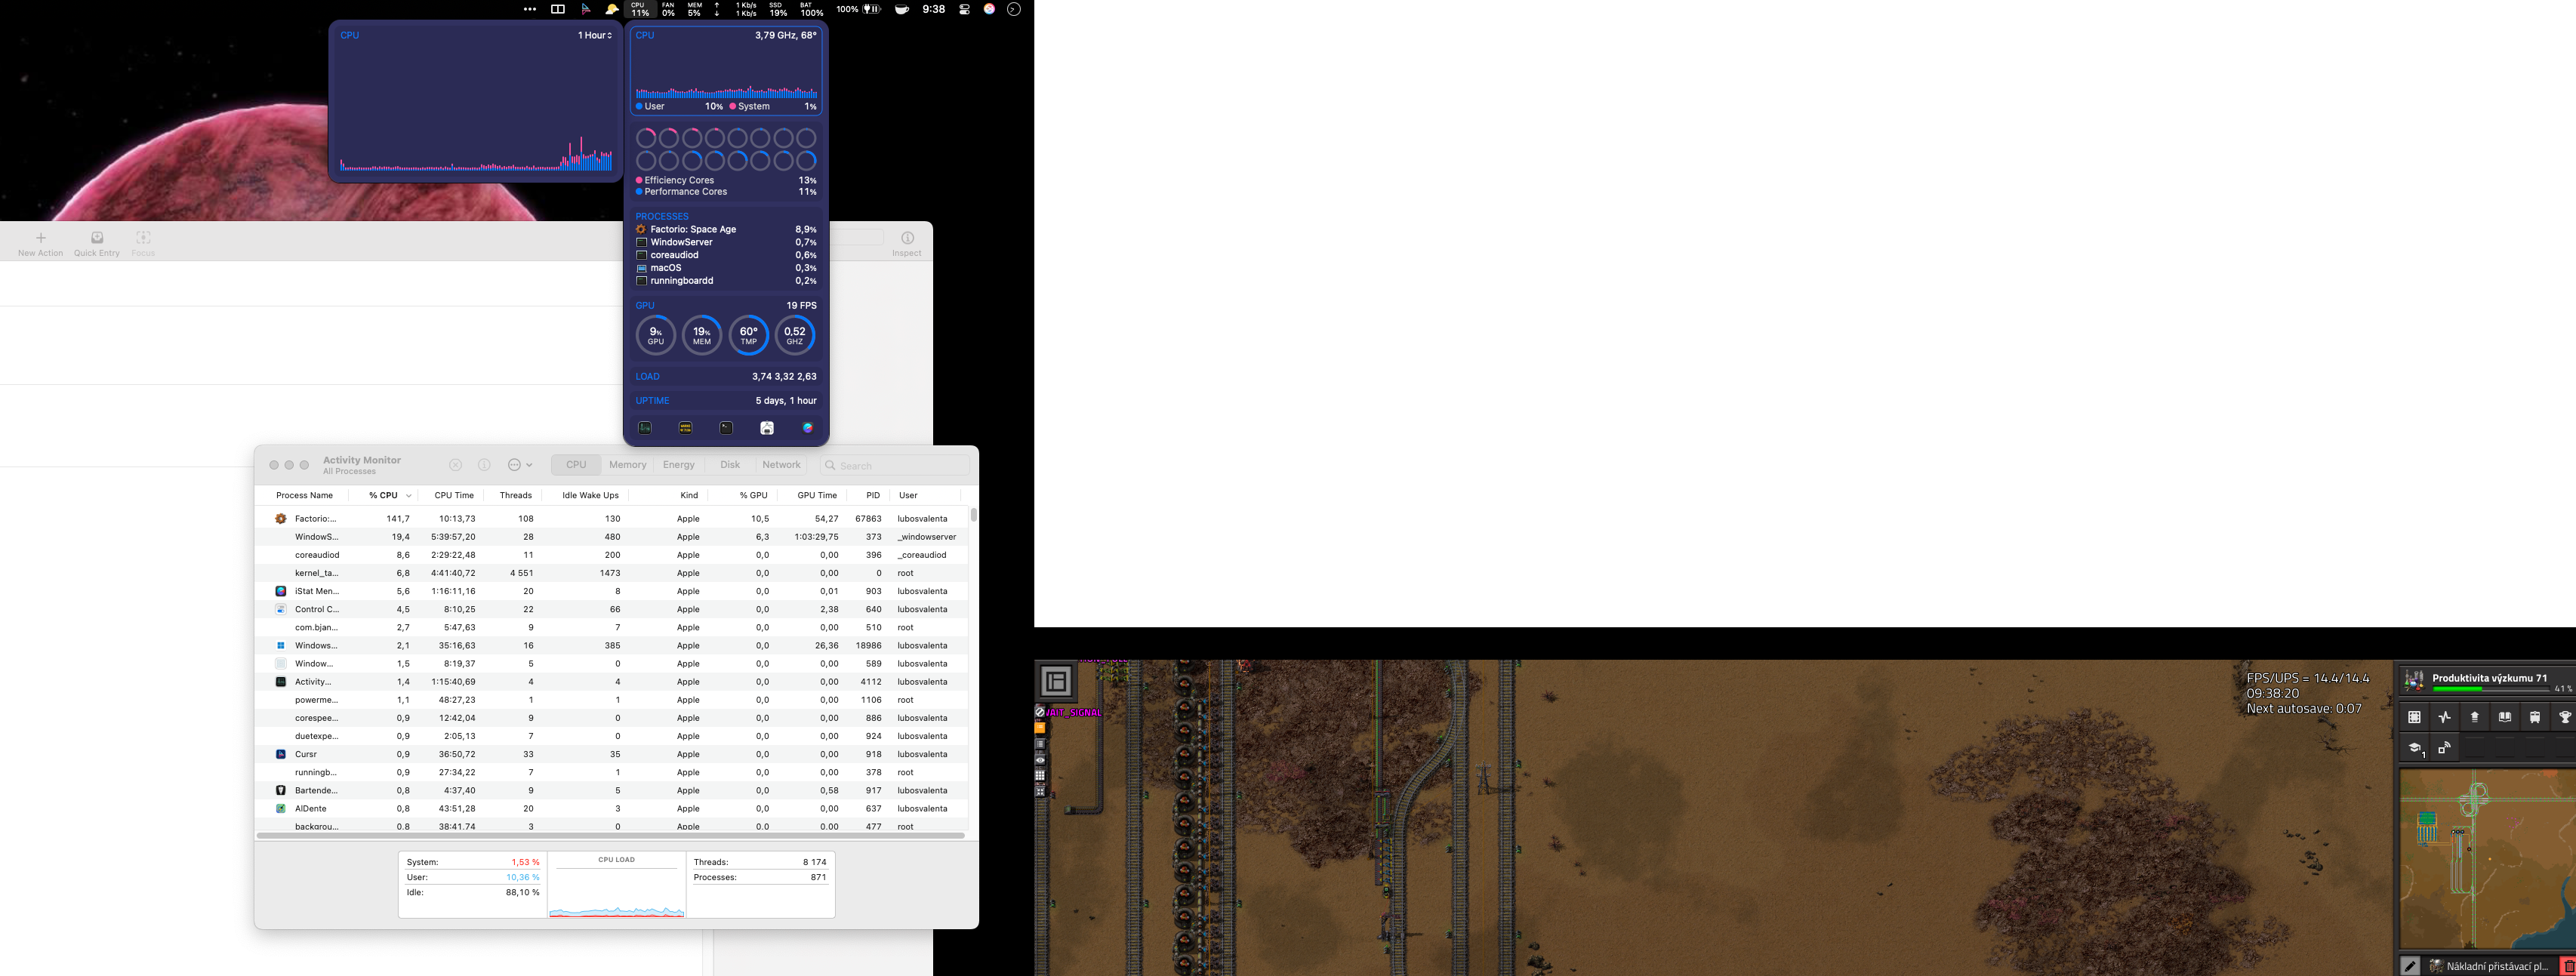The image size is (2576, 976).
Task: Open Factorio Factoriopedia book icon
Action: (2504, 717)
